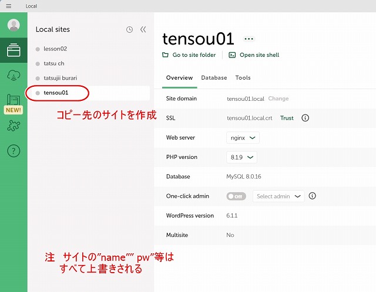This screenshot has height=292, width=376.
Task: Expand the Web server nginx dropdown
Action: coord(243,138)
